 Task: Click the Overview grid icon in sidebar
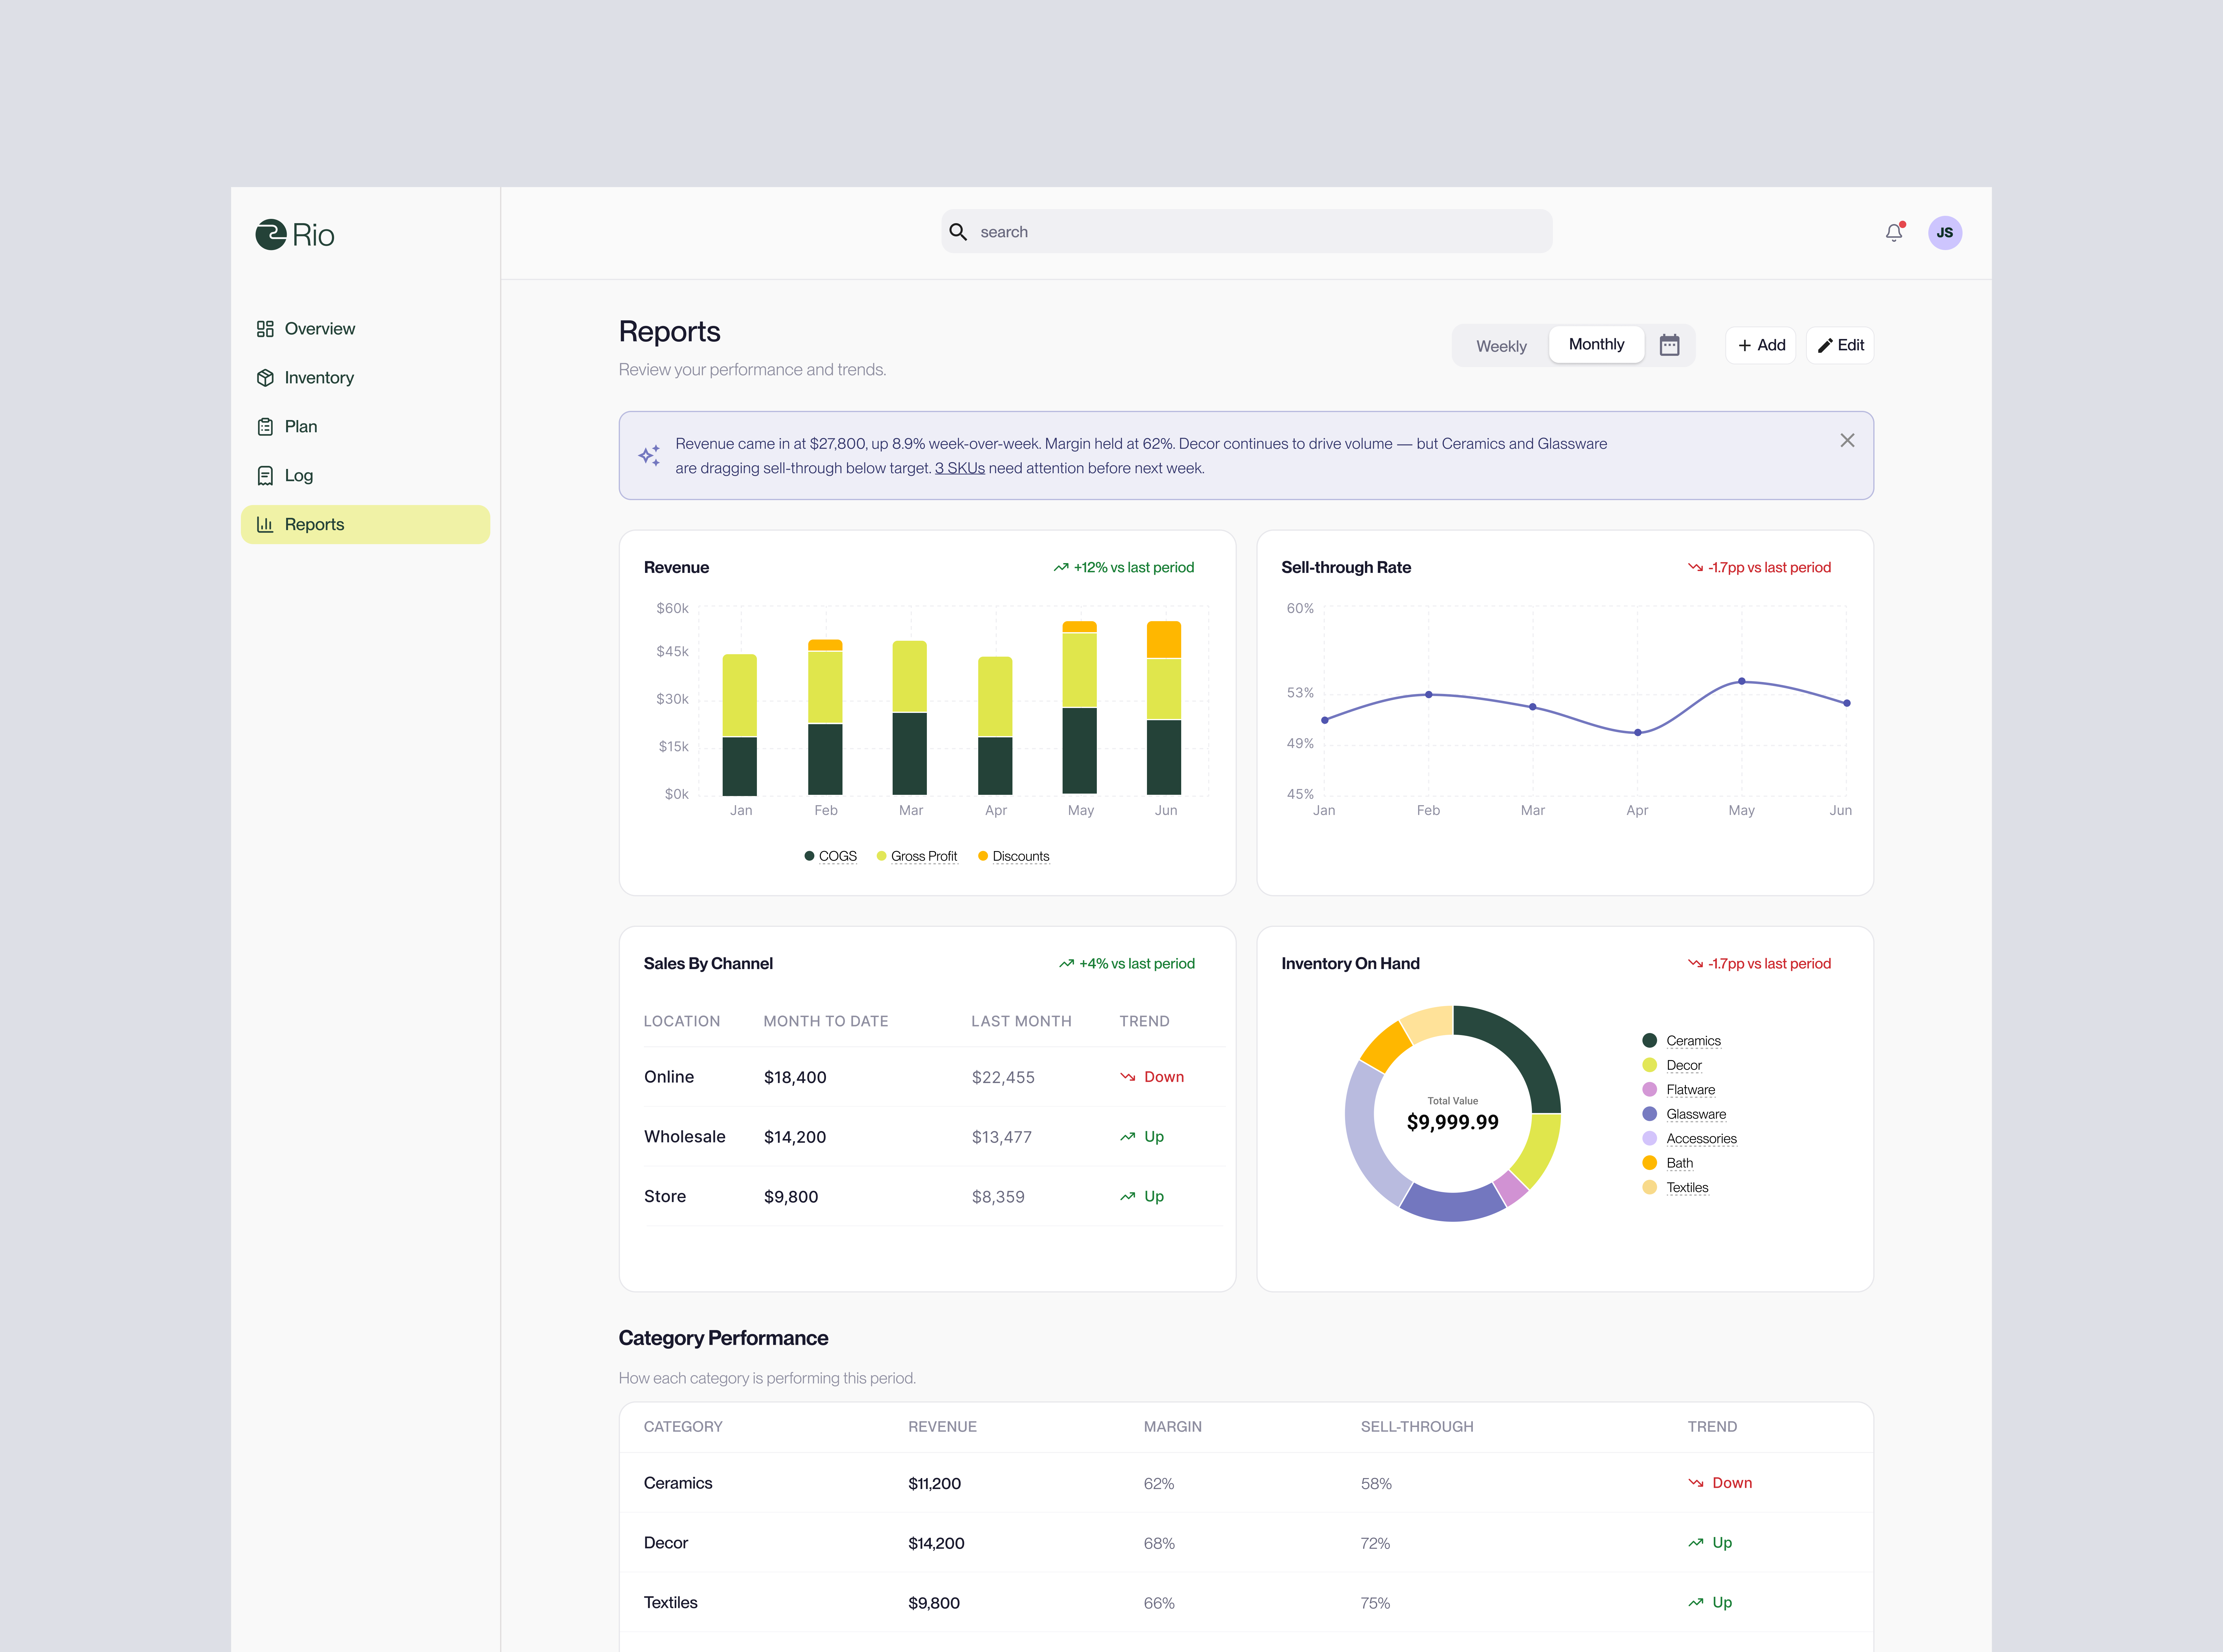coord(265,329)
